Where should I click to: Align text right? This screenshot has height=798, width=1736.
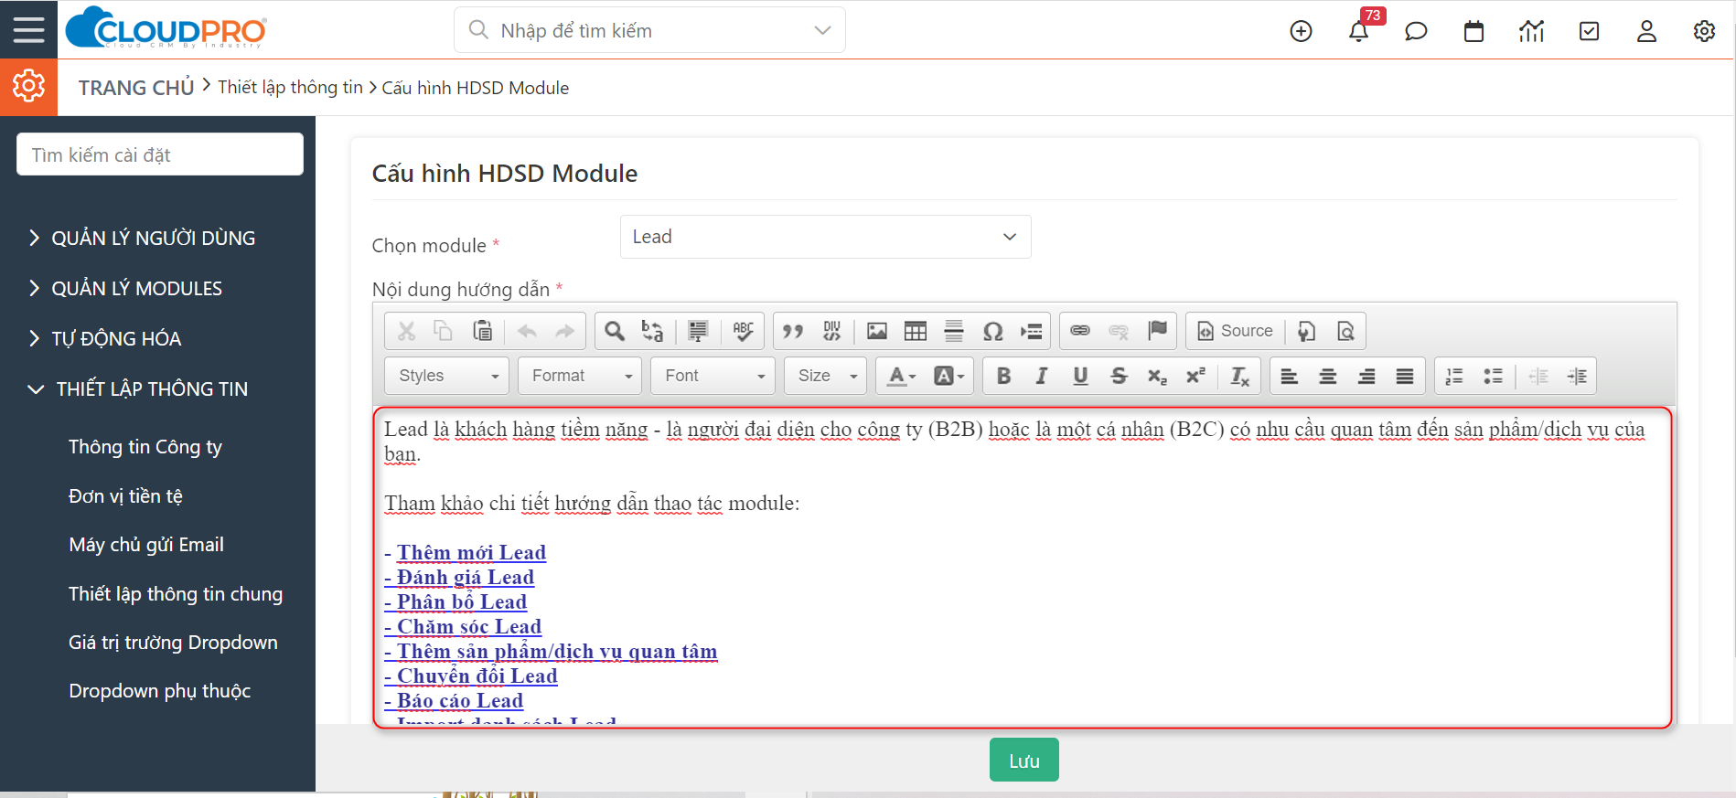tap(1366, 376)
